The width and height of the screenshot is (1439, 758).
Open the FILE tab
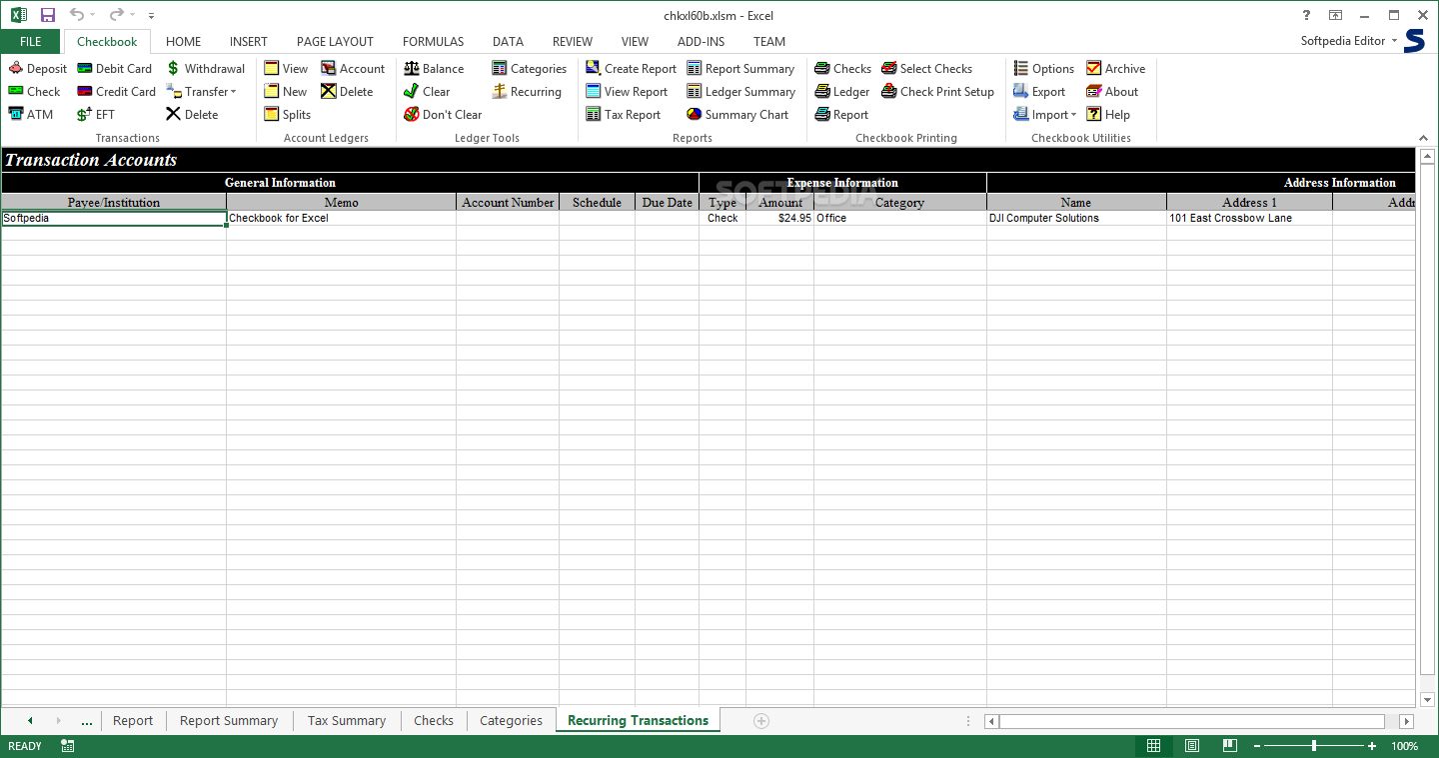pos(30,42)
